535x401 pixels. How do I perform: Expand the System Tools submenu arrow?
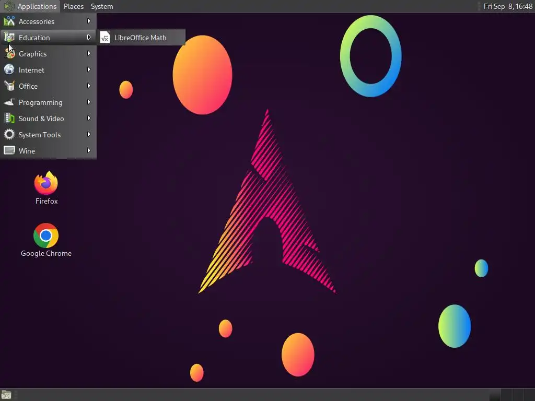pos(89,134)
